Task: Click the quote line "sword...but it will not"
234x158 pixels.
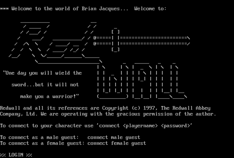Action: [x=45, y=85]
